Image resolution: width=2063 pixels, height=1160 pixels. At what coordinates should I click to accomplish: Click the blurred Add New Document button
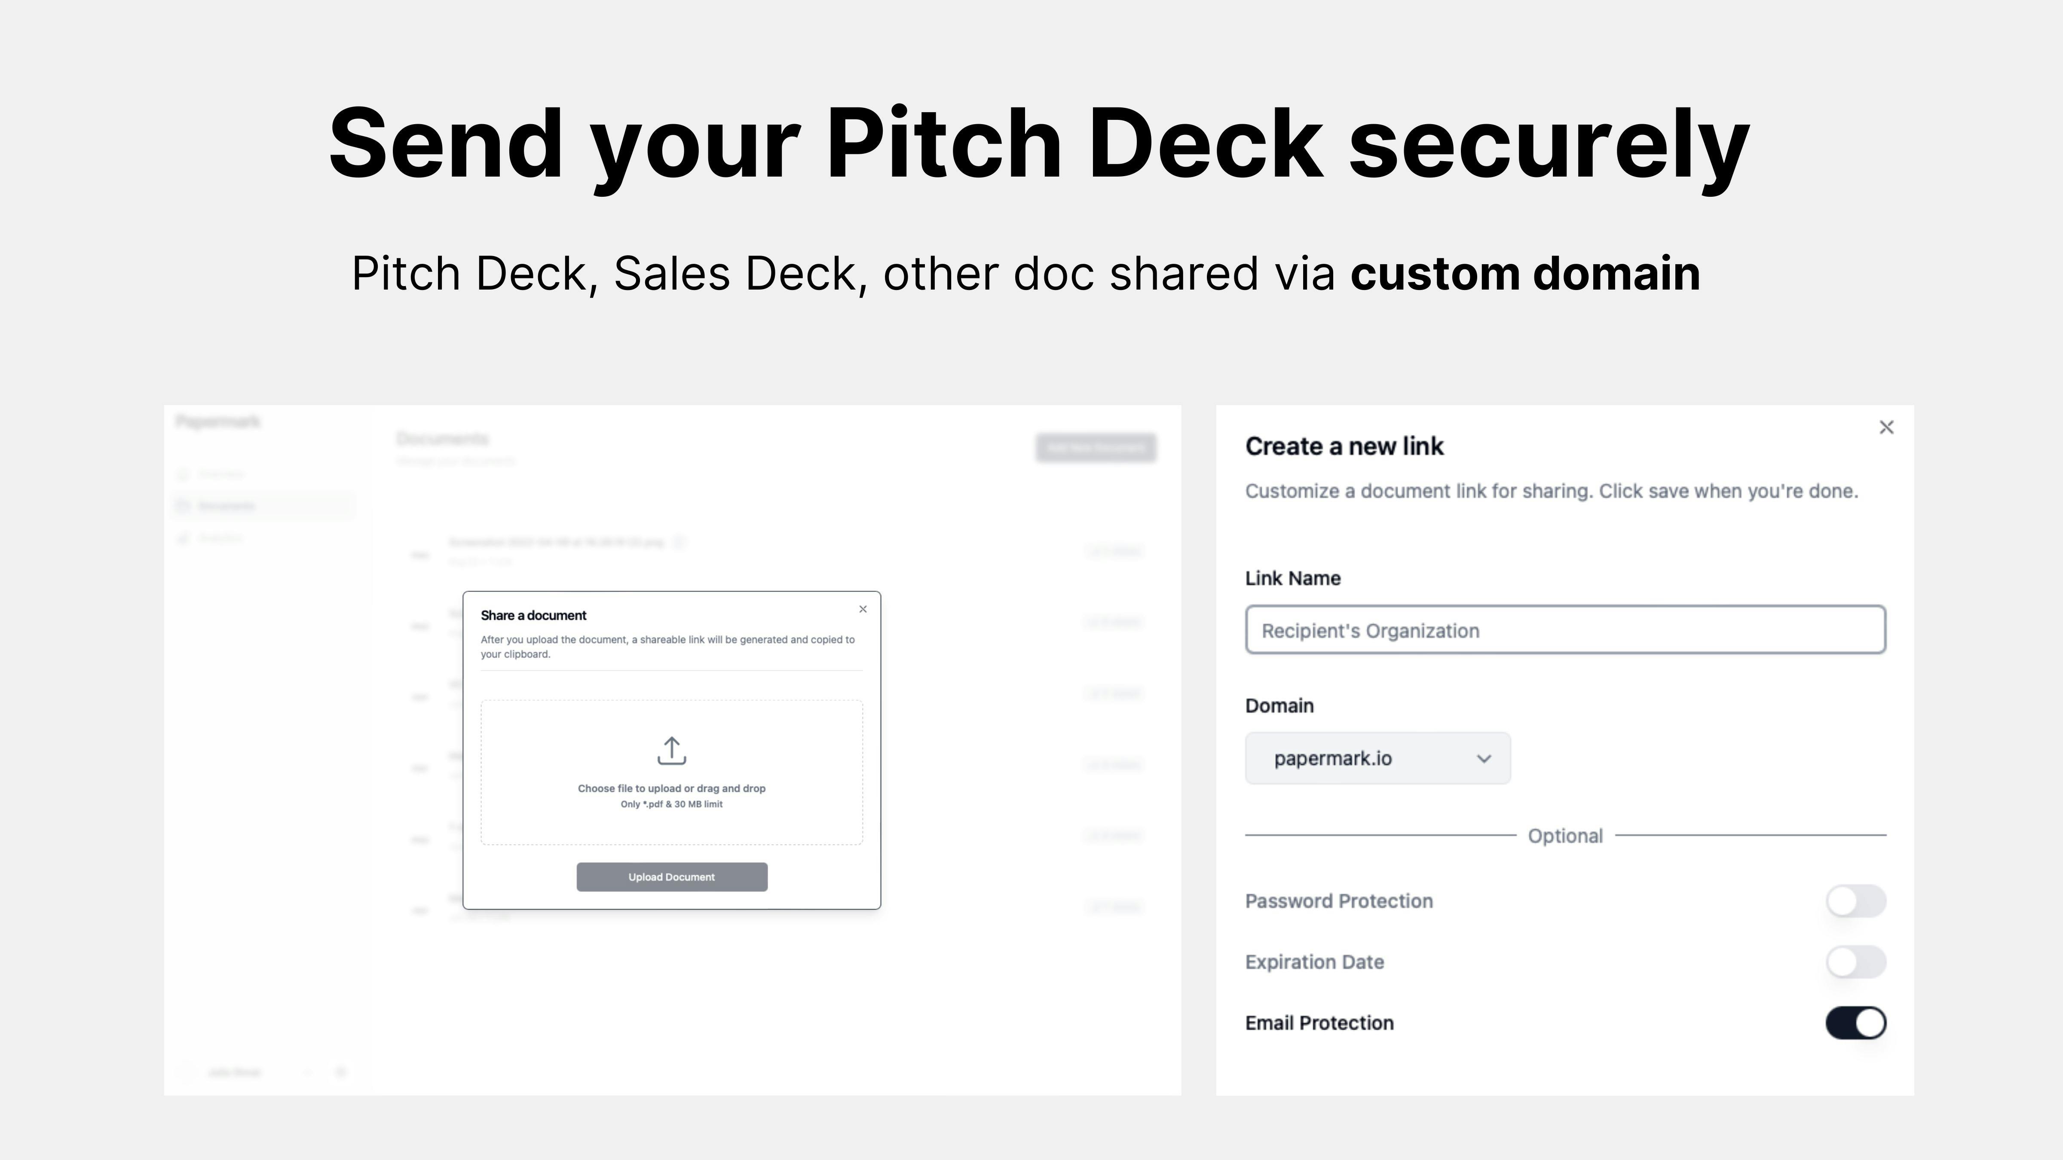(1096, 448)
